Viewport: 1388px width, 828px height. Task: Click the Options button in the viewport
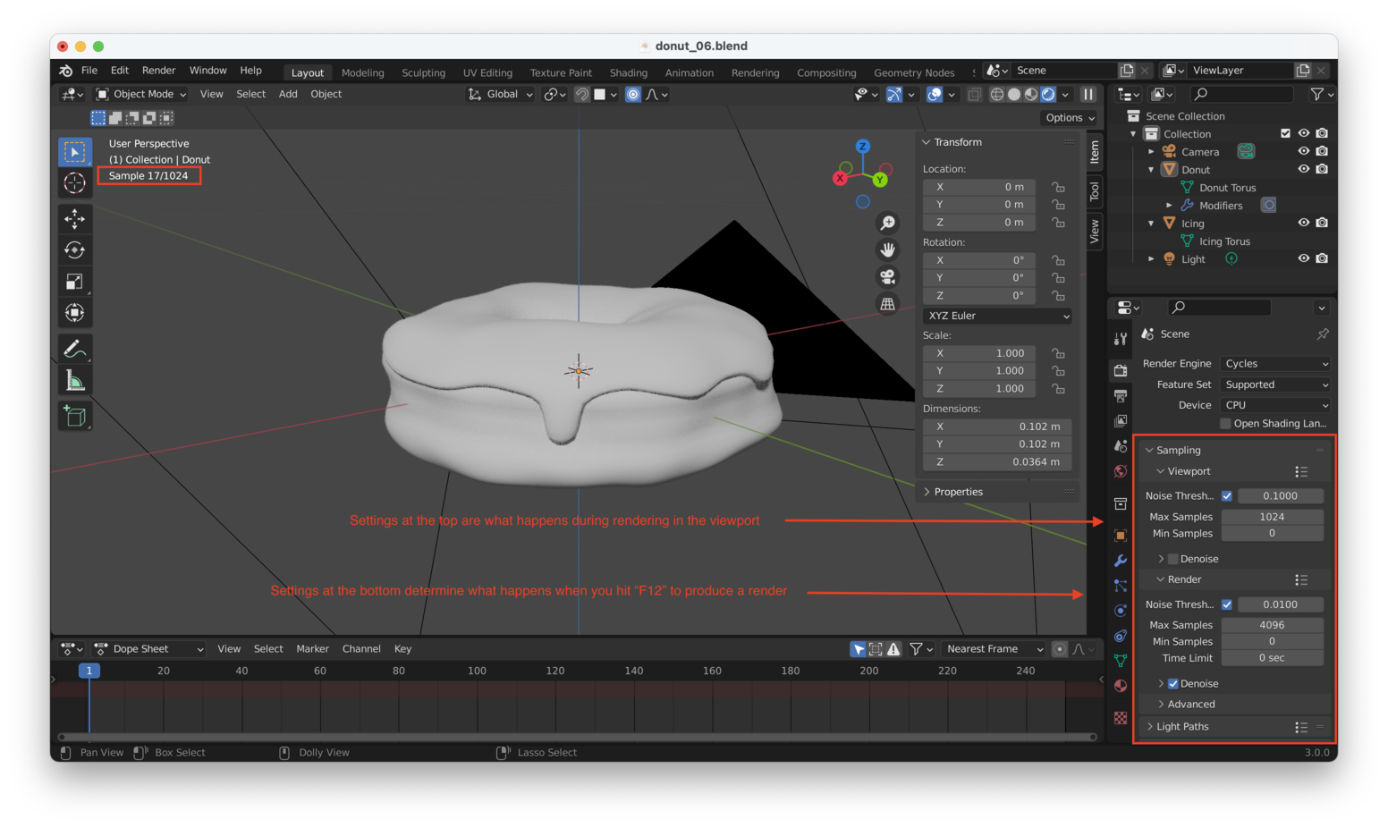(x=1068, y=117)
